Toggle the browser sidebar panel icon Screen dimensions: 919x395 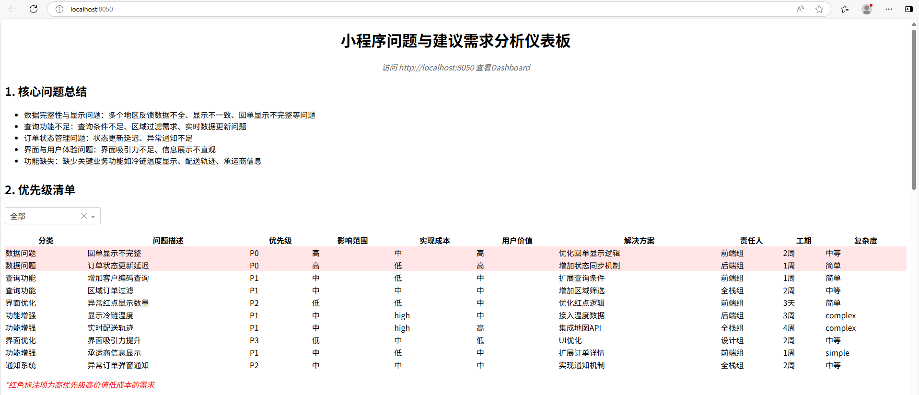pyautogui.click(x=908, y=9)
